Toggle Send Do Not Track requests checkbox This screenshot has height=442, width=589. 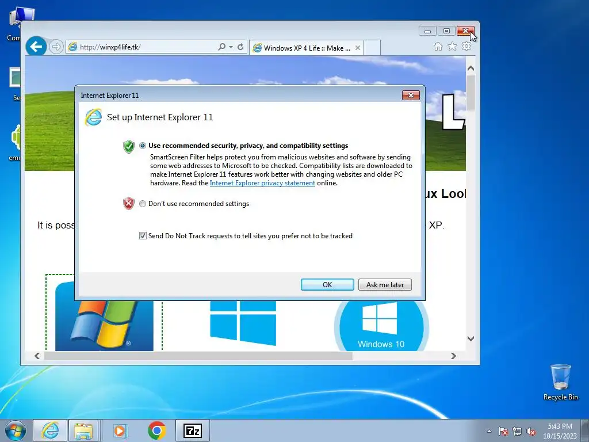tap(143, 235)
